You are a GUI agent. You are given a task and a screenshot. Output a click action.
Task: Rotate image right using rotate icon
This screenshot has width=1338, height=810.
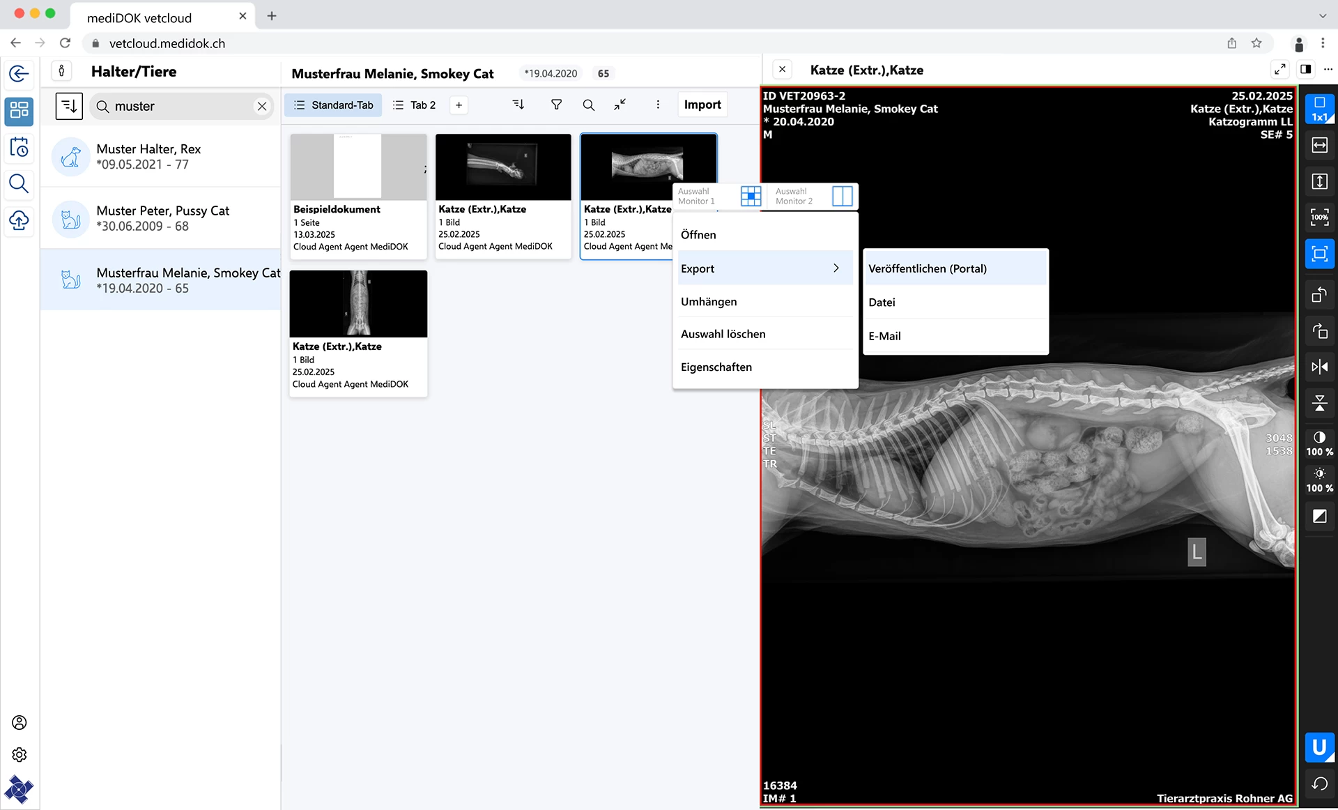click(x=1319, y=330)
